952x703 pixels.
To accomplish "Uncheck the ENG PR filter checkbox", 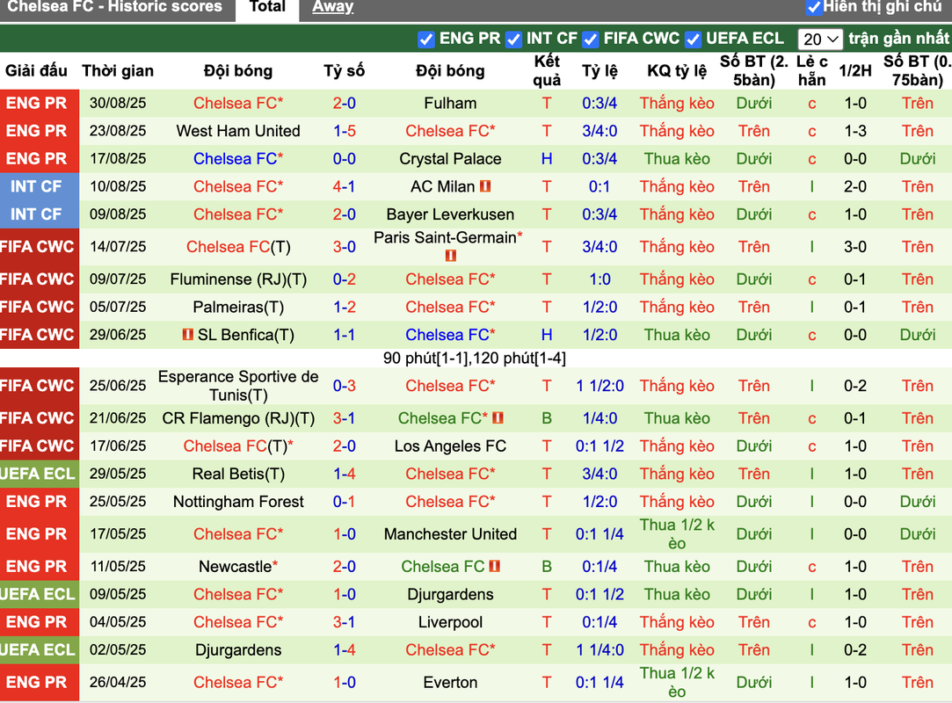I will coord(426,40).
